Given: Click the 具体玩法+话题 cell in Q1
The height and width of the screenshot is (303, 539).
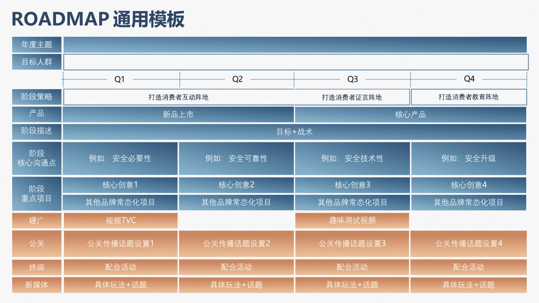Looking at the screenshot, I should click(120, 285).
